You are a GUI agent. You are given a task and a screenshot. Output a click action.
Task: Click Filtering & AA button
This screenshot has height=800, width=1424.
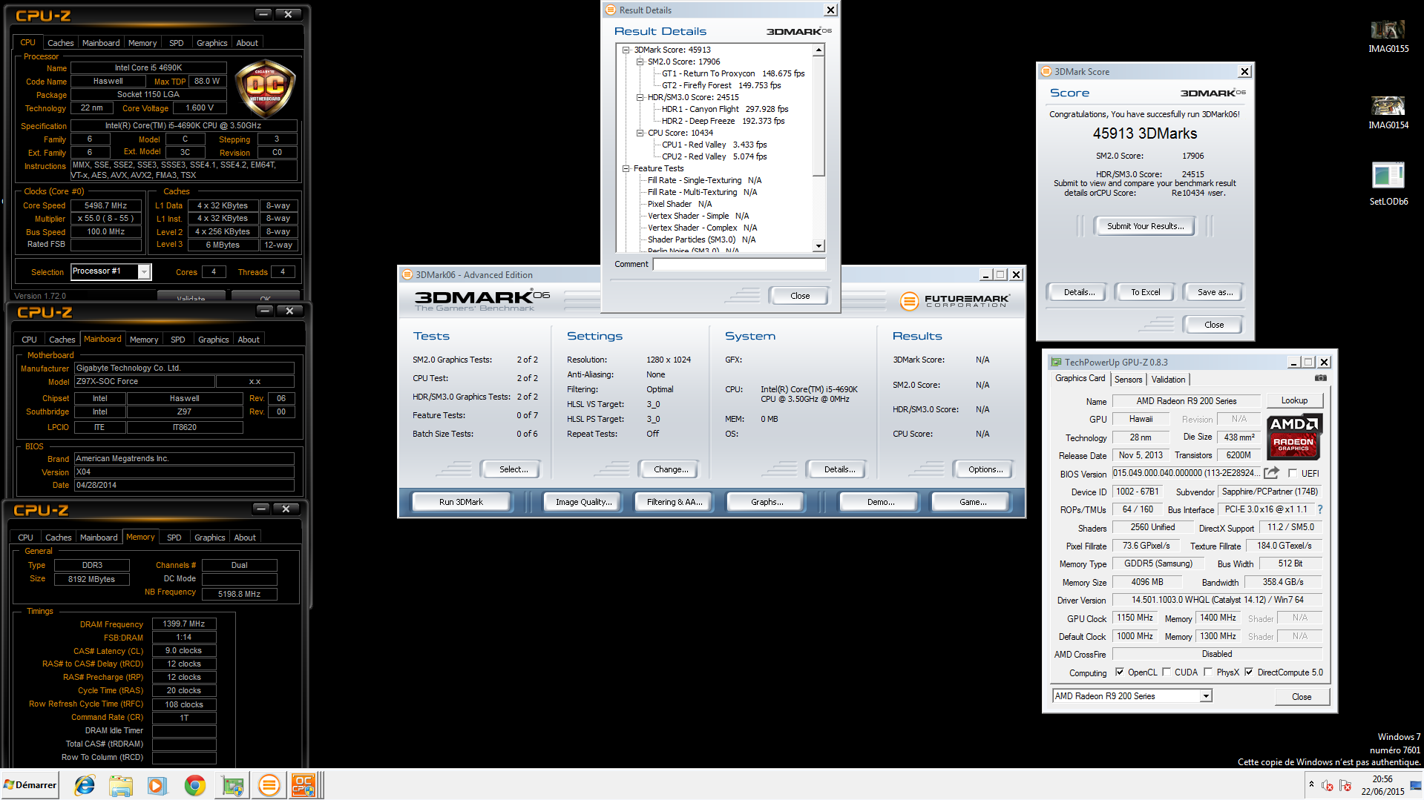(x=674, y=502)
